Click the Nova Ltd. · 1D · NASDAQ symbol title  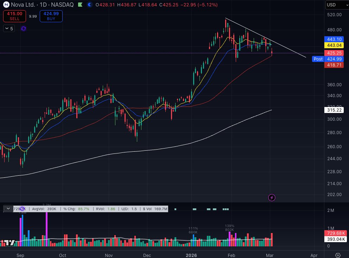[42, 5]
